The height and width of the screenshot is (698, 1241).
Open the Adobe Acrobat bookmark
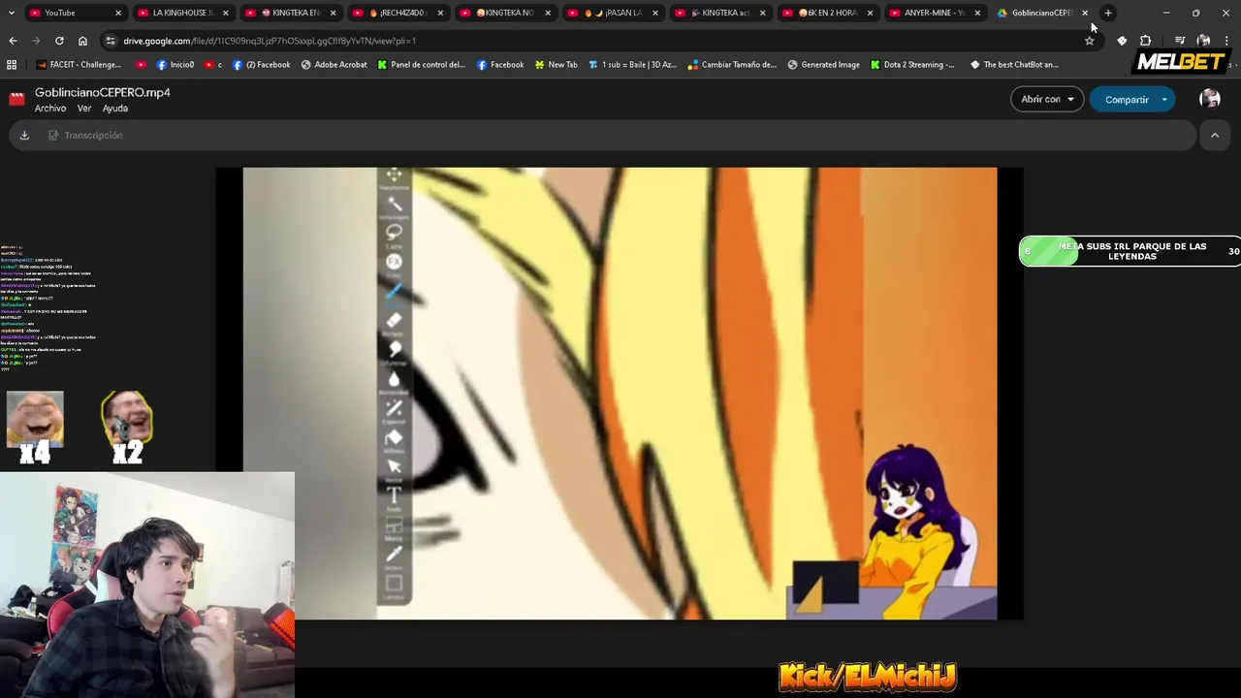[x=334, y=65]
